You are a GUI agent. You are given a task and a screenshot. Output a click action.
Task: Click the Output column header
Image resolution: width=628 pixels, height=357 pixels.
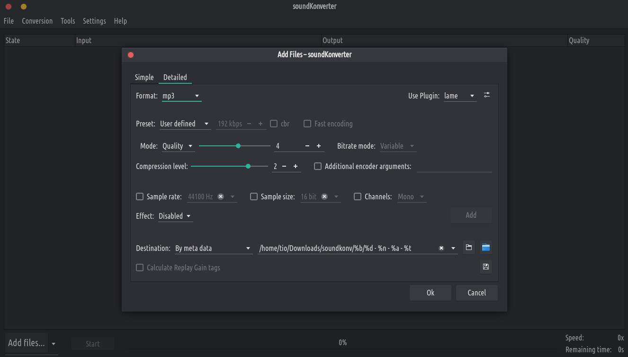pyautogui.click(x=444, y=40)
